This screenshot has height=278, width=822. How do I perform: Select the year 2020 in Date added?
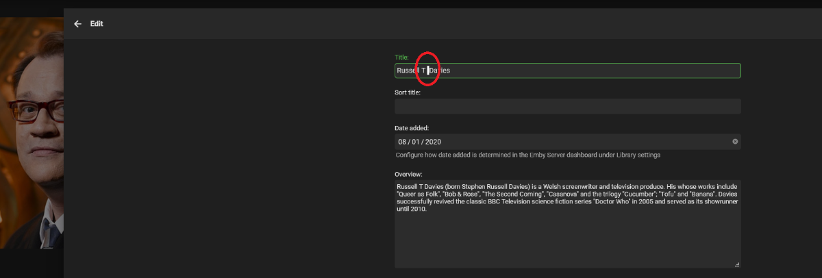pyautogui.click(x=432, y=142)
